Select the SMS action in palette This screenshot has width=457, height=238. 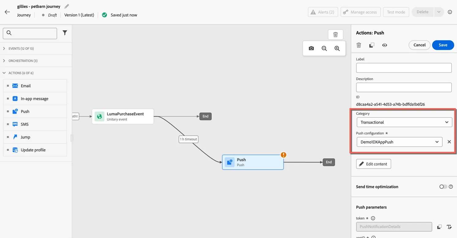[35, 124]
